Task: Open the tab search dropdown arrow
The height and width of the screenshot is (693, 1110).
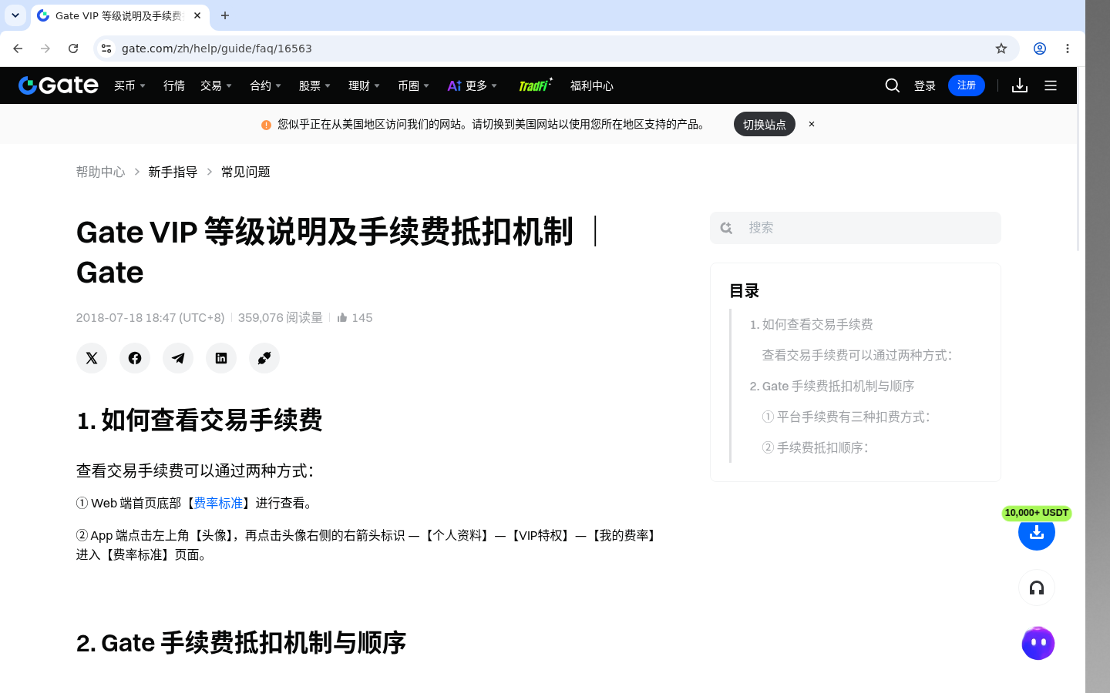Action: 15,15
